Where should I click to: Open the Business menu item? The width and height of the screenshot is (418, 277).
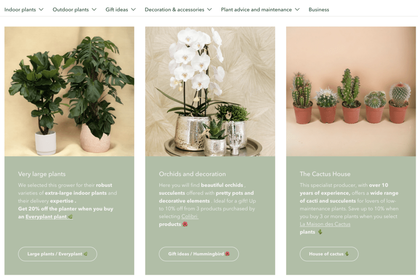pyautogui.click(x=319, y=10)
